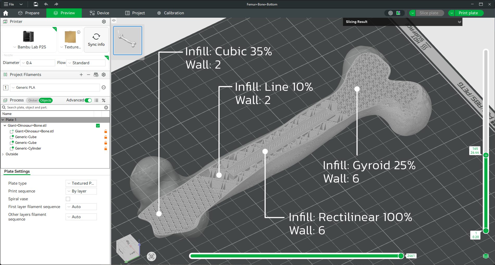Open the nozzle Diameter dropdown
The height and width of the screenshot is (265, 495).
point(38,63)
